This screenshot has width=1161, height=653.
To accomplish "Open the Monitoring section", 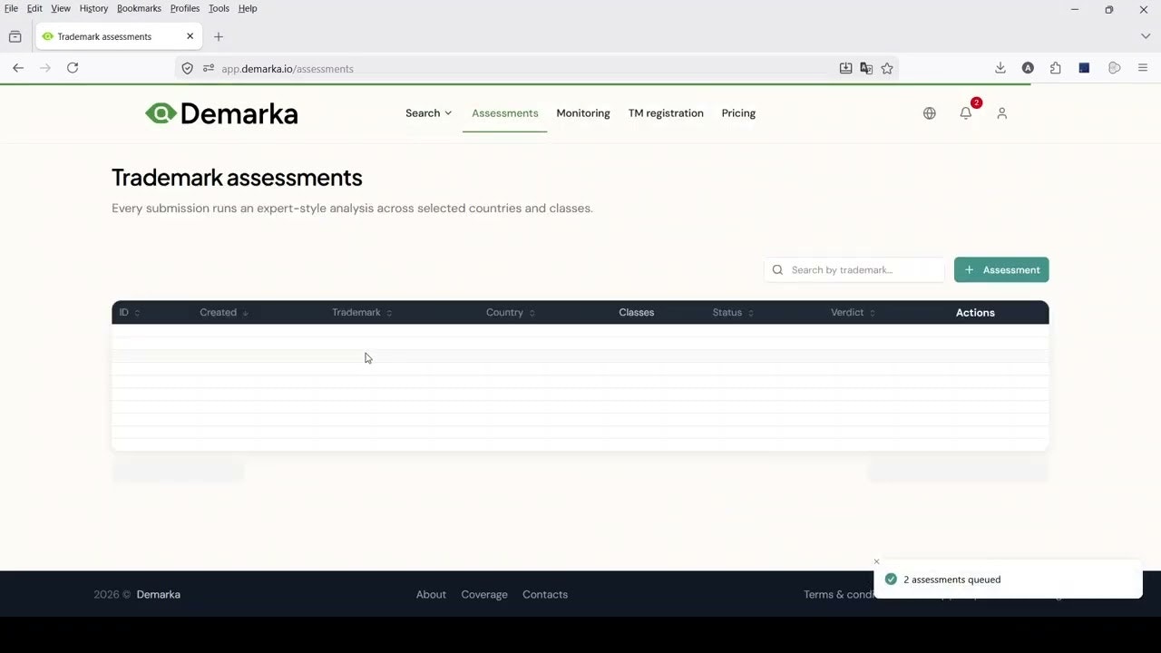I will (582, 112).
